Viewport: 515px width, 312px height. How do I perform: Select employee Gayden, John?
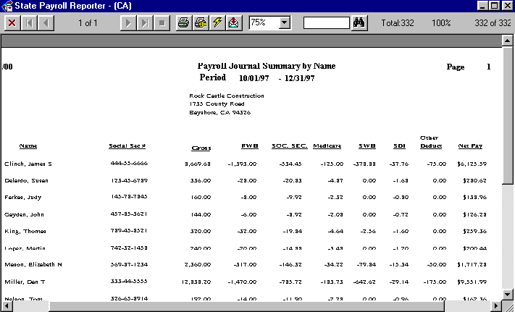24,214
